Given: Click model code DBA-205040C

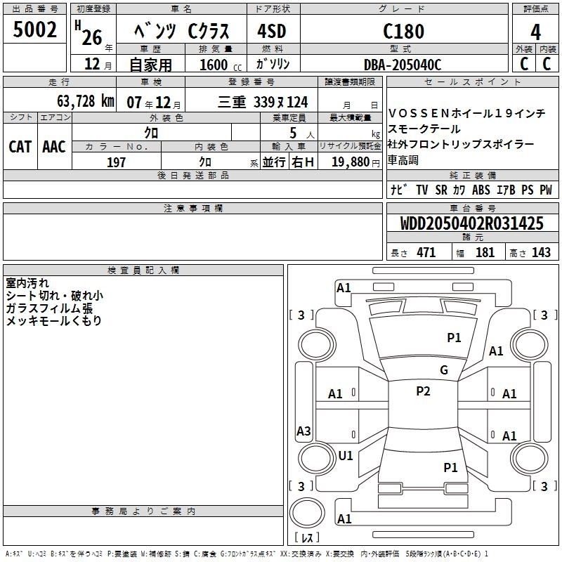Looking at the screenshot, I should [x=403, y=65].
